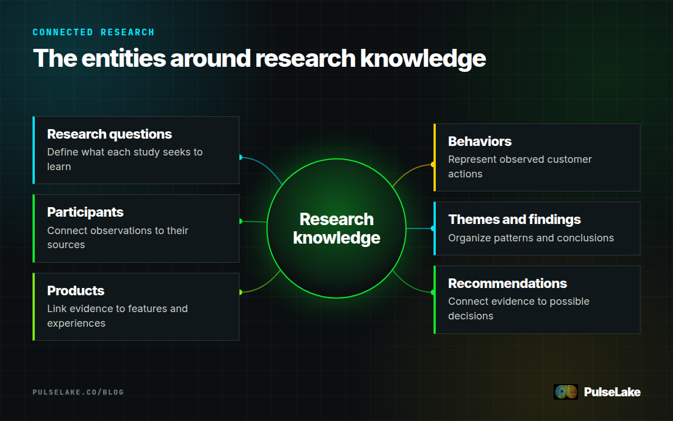Image resolution: width=673 pixels, height=421 pixels.
Task: Click connector dot on Themes and findings card
Action: (433, 228)
